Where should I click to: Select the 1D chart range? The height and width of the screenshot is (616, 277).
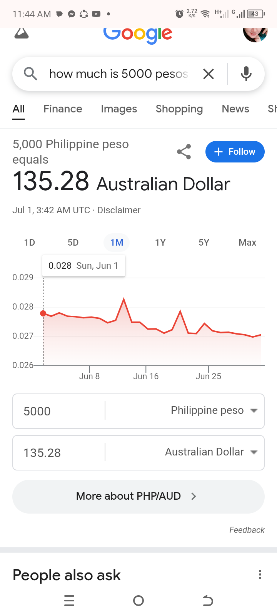[30, 243]
